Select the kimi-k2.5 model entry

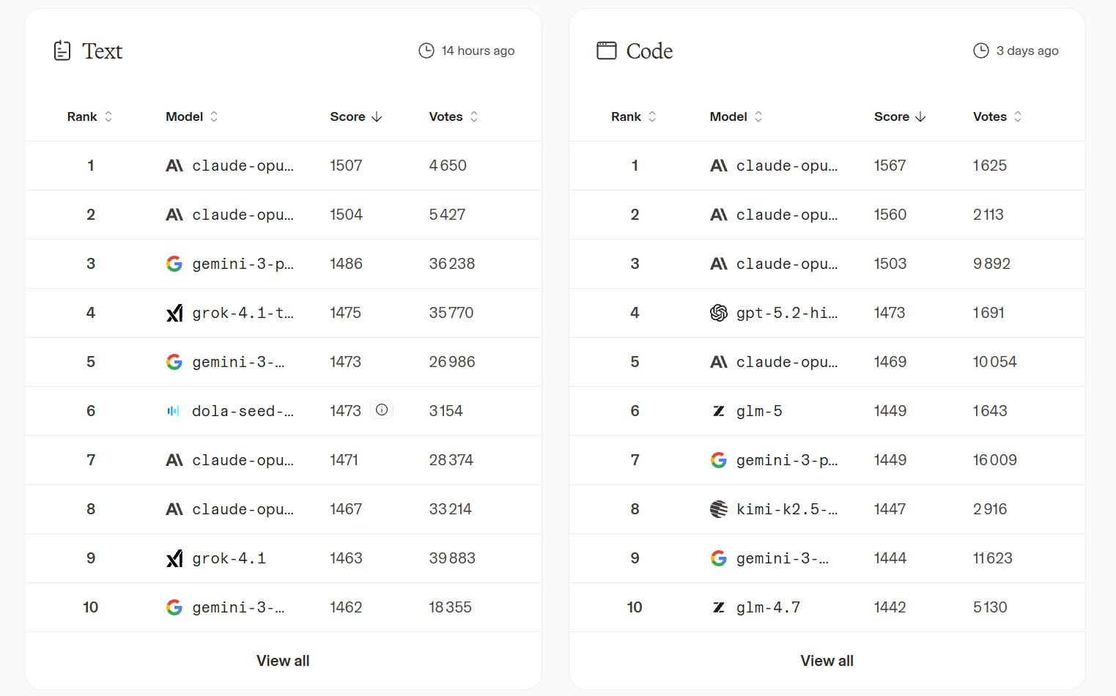coord(786,509)
